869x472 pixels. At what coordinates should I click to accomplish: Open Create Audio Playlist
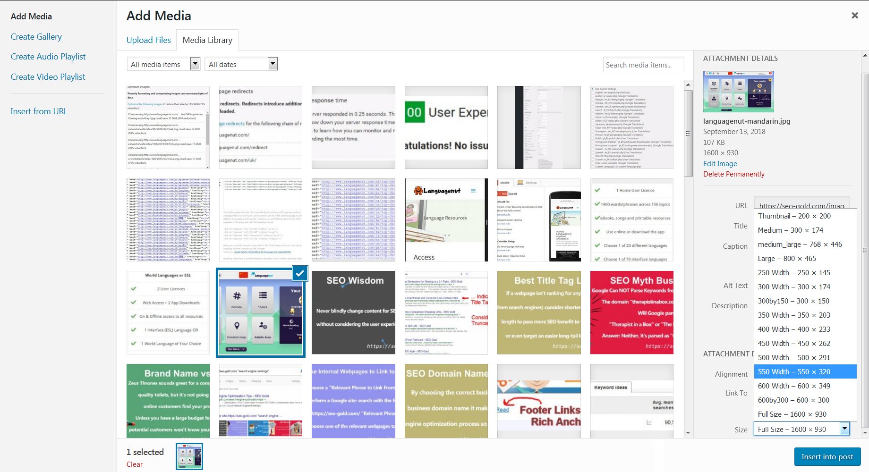click(48, 57)
